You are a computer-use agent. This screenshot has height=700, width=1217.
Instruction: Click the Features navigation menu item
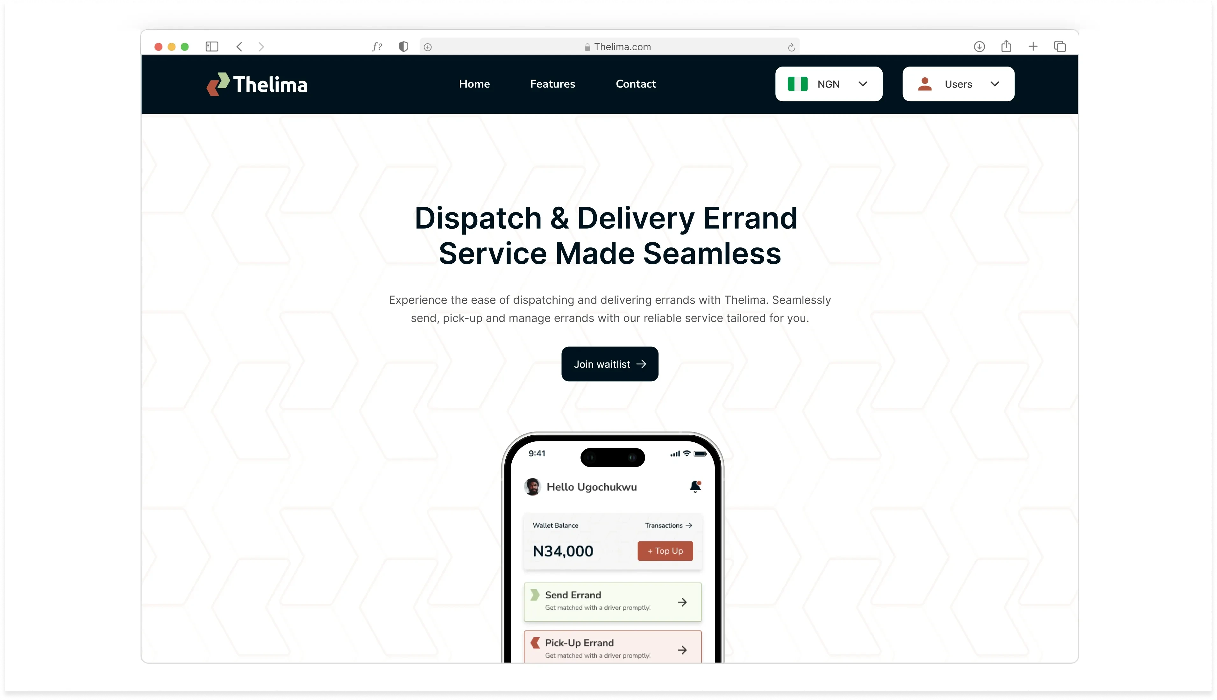552,84
